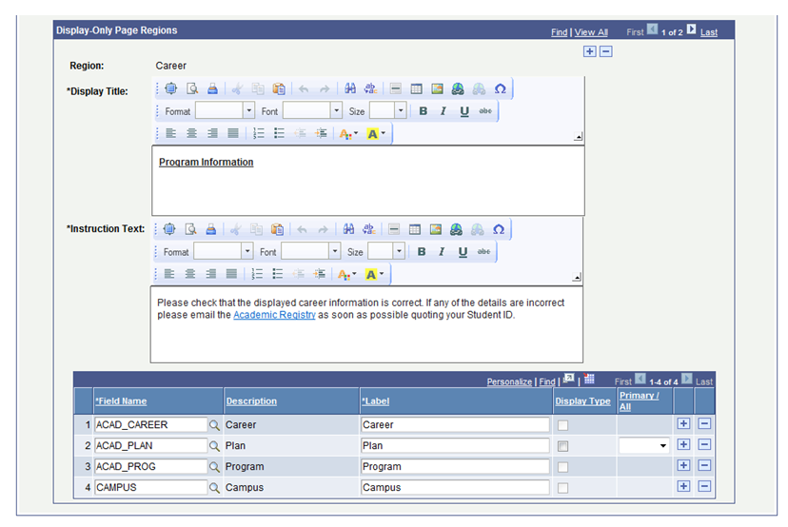Tick Display Type checkbox for Career row

click(562, 425)
